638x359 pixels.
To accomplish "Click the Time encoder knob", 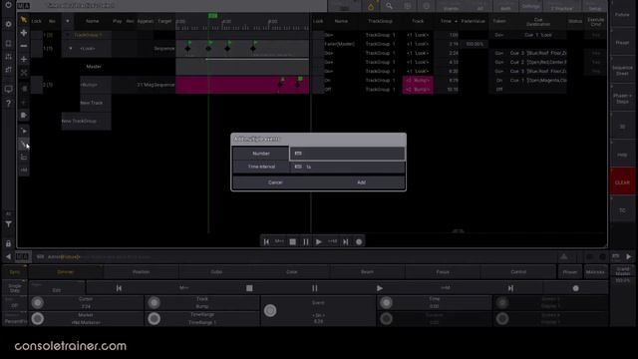I will point(386,303).
